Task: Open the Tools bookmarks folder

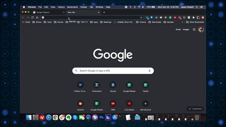Action: [x=48, y=22]
